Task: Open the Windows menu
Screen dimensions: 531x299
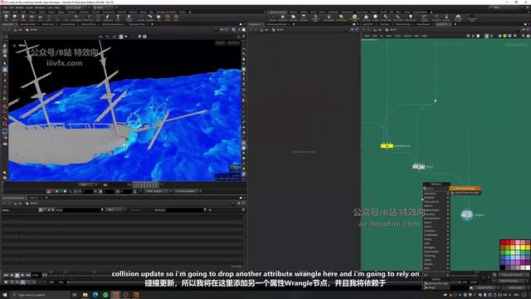Action: pyautogui.click(x=40, y=7)
